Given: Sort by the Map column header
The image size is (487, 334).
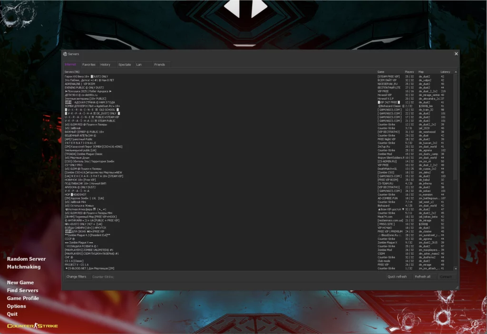Looking at the screenshot, I should click(x=429, y=72).
